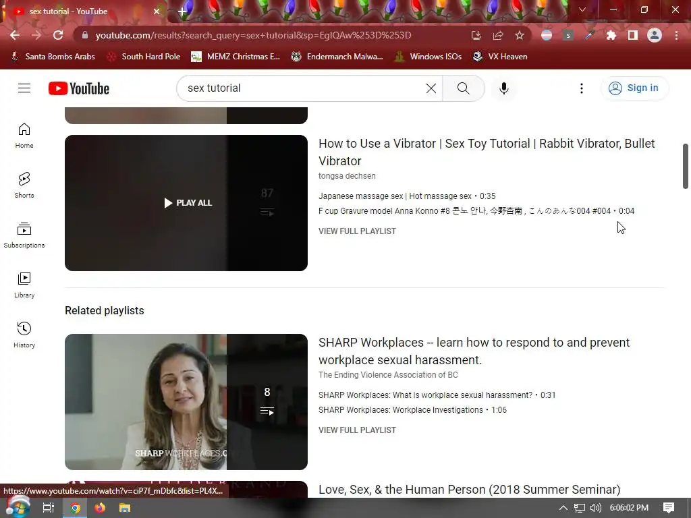Open F cup Gravure model video entry
691x518 pixels.
[x=476, y=211]
